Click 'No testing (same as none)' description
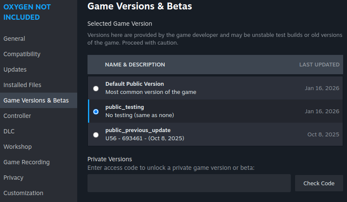 tap(140, 115)
